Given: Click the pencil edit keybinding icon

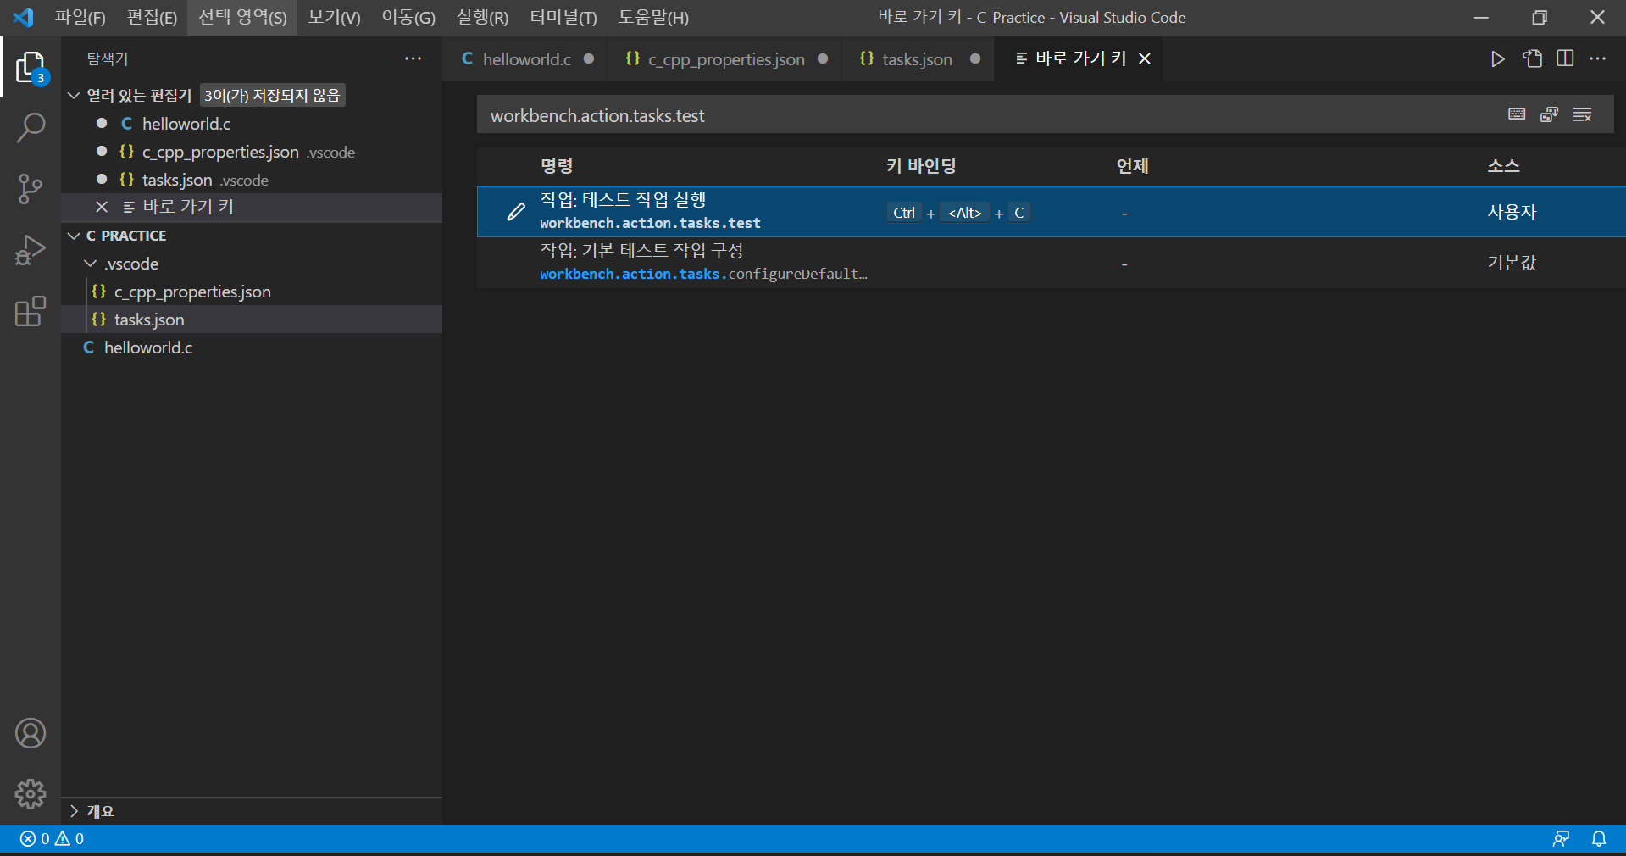Looking at the screenshot, I should (x=515, y=212).
